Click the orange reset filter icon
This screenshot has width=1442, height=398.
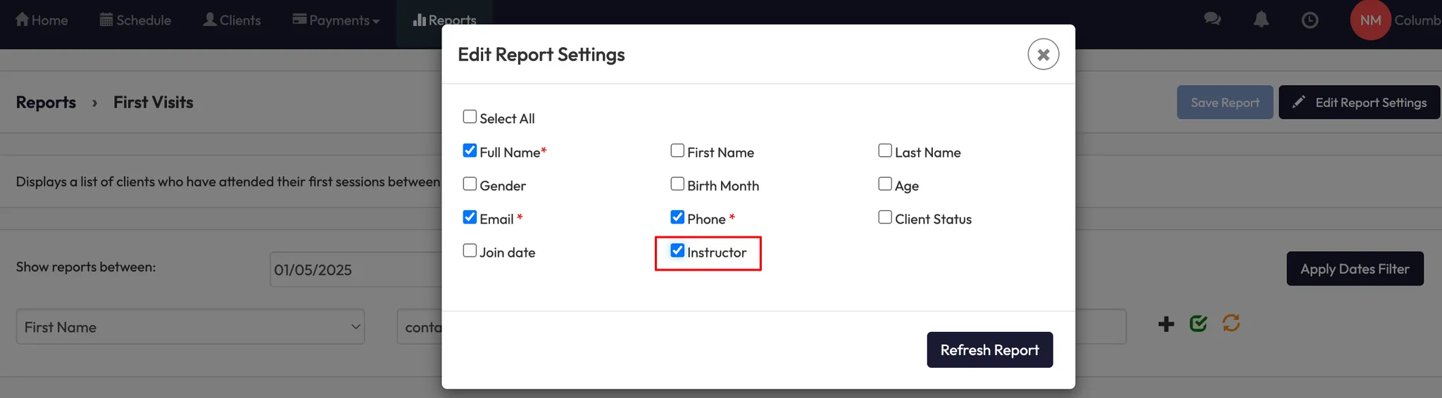pos(1231,323)
